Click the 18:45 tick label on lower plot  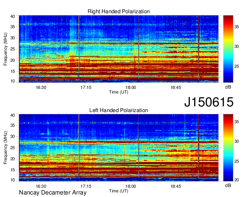176,186
